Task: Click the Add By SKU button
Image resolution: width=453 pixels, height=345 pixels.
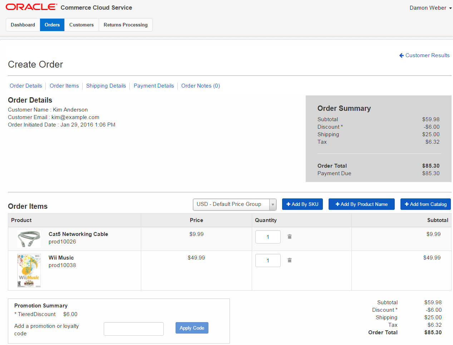Action: (302, 204)
